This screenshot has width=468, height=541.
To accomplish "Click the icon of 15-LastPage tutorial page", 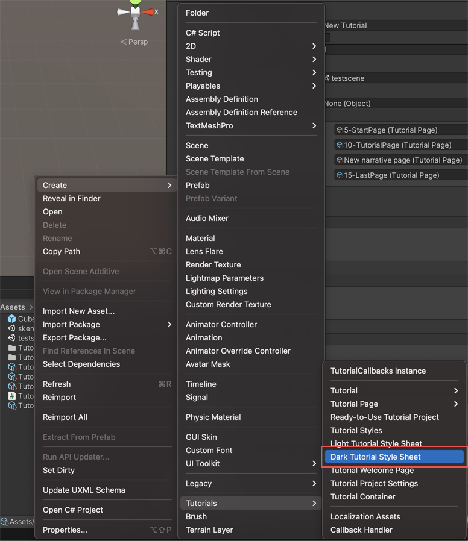I will (340, 175).
